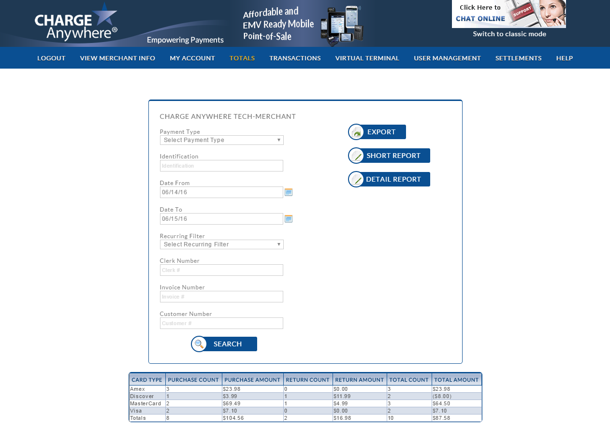Click into the Identification input field
This screenshot has height=429, width=610.
221,166
